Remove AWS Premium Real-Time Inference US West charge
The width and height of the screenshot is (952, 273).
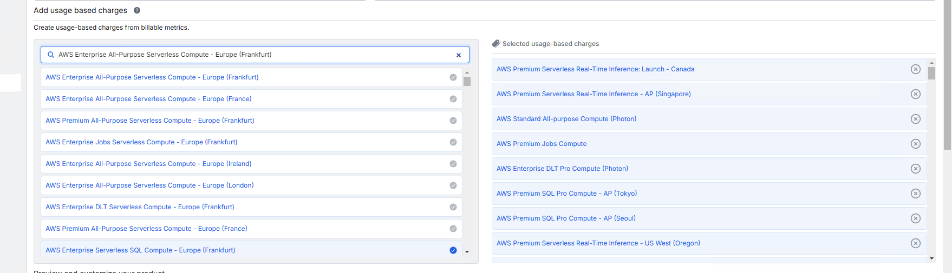coord(915,243)
